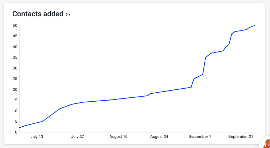Open the orange chat widget icon
Screen dimensions: 270x148
point(266,144)
